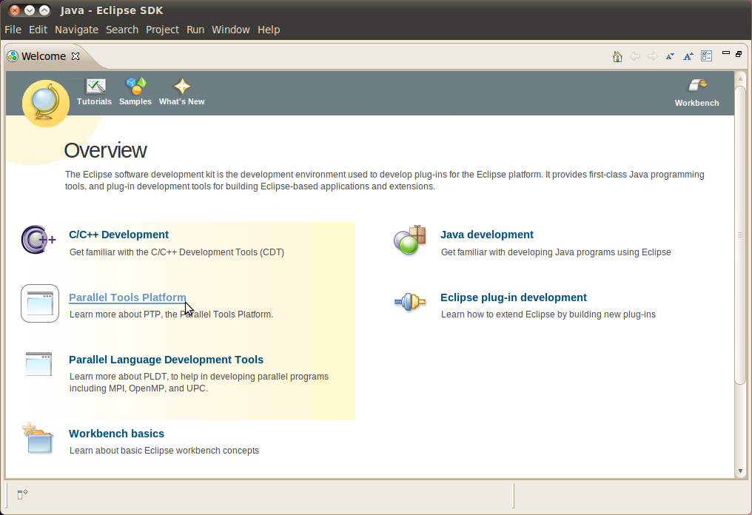Image resolution: width=752 pixels, height=515 pixels.
Task: Open the Samples page icon
Action: [x=135, y=87]
